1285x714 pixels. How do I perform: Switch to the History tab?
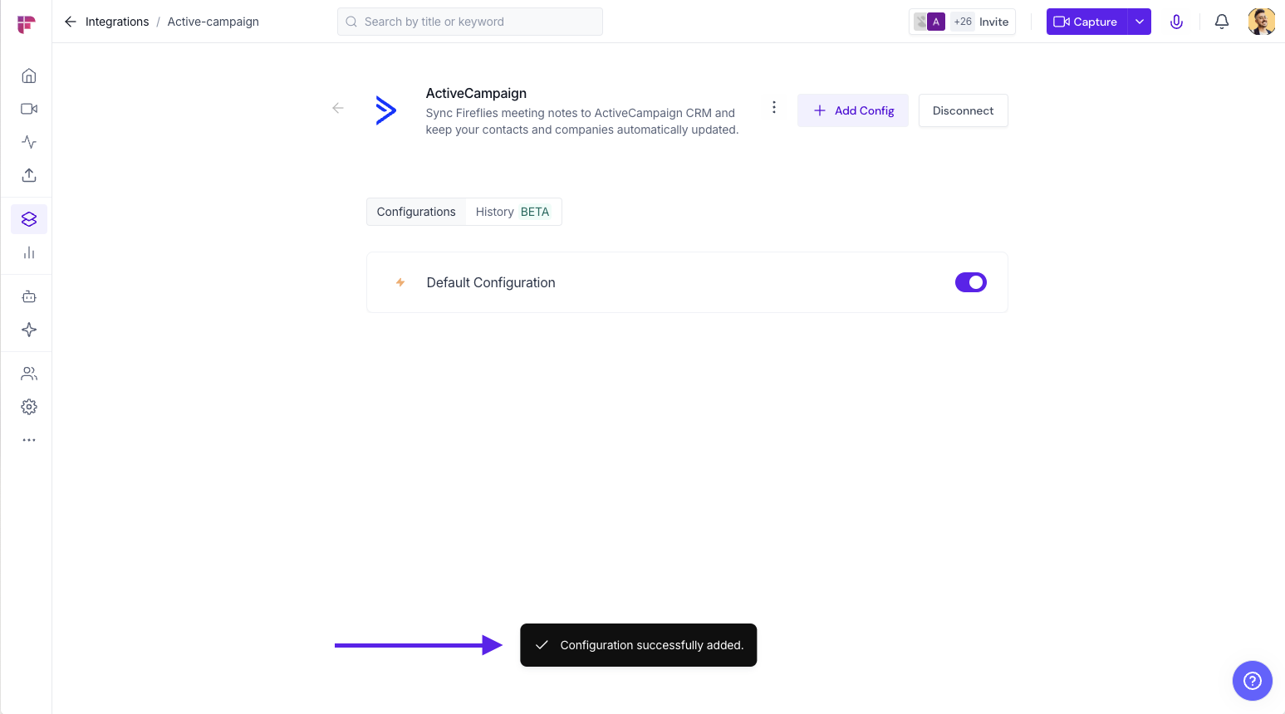512,212
